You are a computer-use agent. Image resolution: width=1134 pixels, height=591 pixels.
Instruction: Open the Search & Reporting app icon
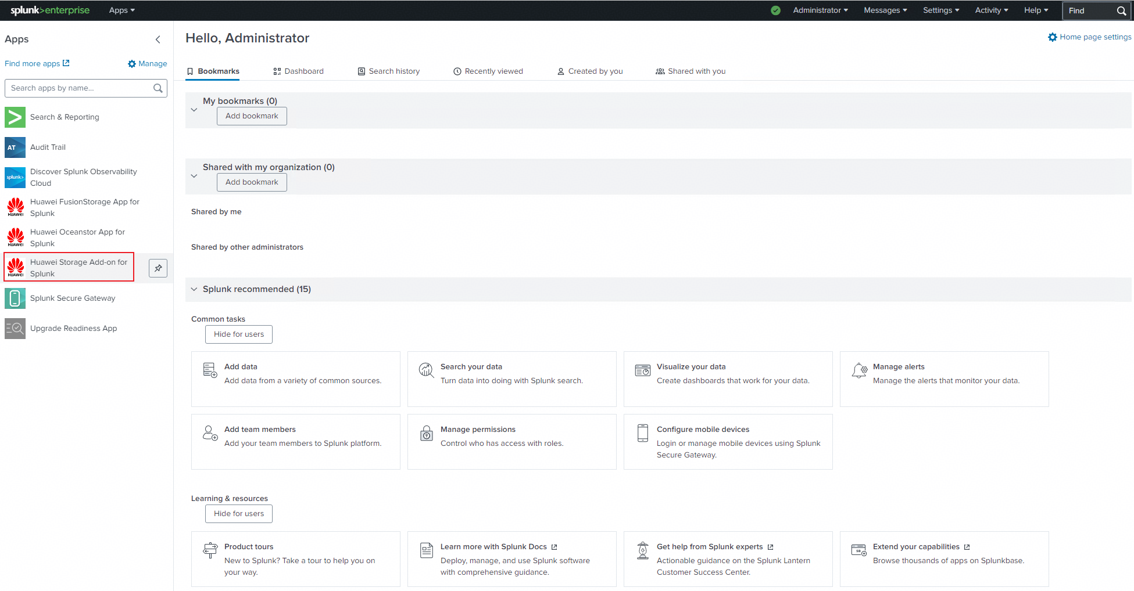(x=15, y=117)
